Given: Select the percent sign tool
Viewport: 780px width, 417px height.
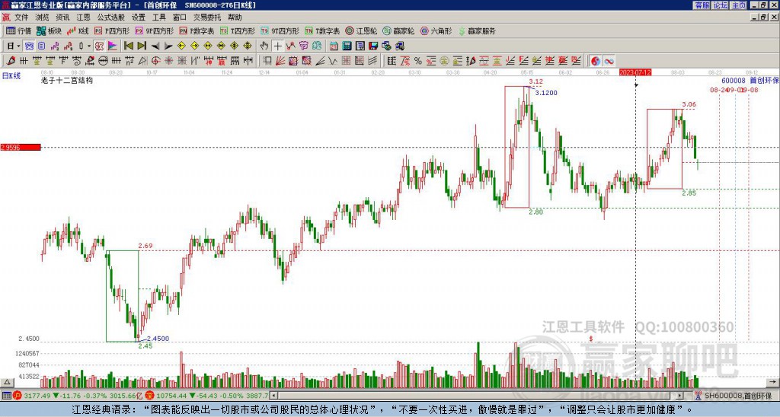Looking at the screenshot, I should point(418,61).
